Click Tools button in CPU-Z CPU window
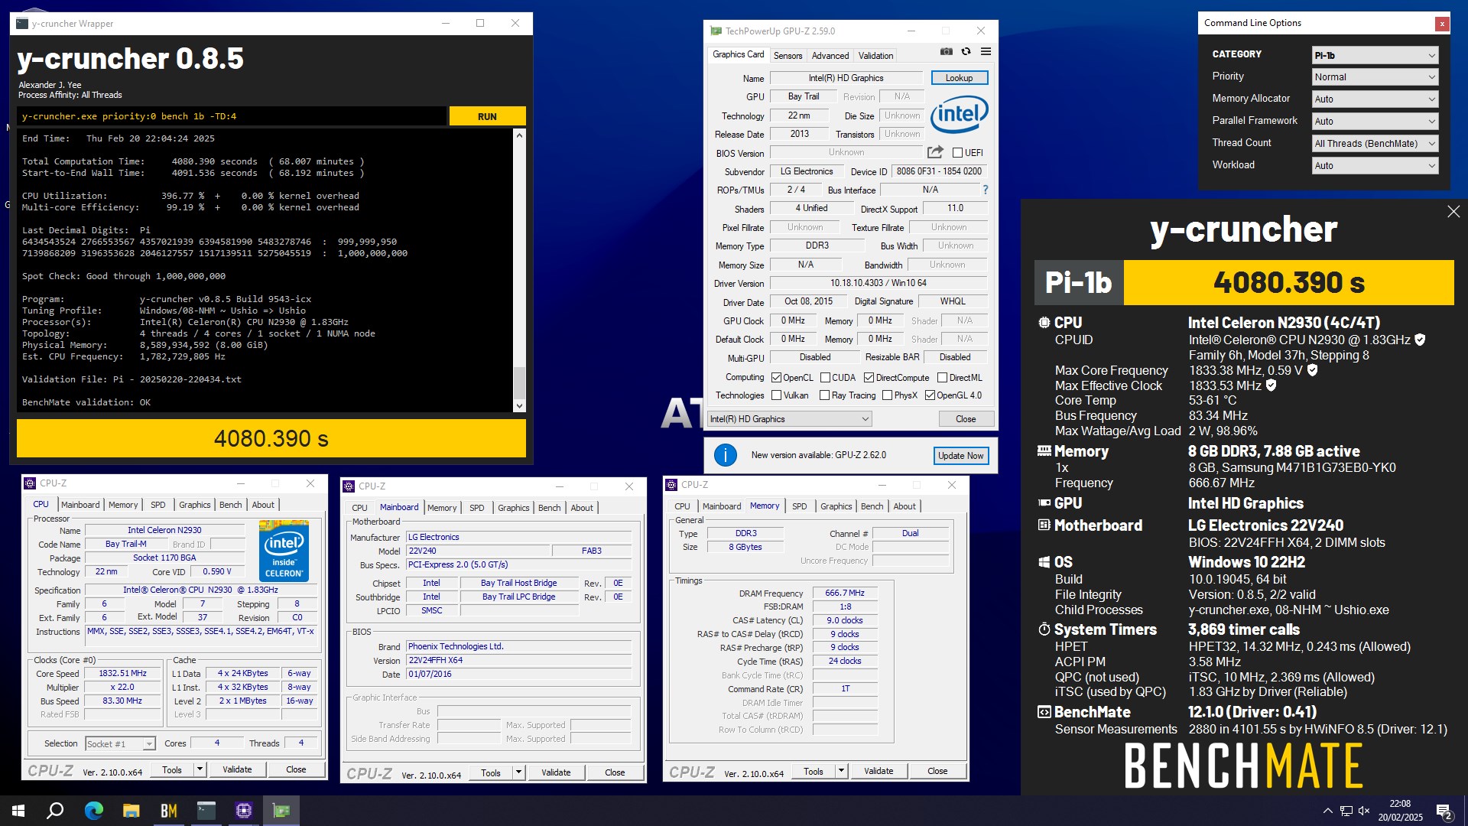This screenshot has width=1468, height=826. [172, 769]
